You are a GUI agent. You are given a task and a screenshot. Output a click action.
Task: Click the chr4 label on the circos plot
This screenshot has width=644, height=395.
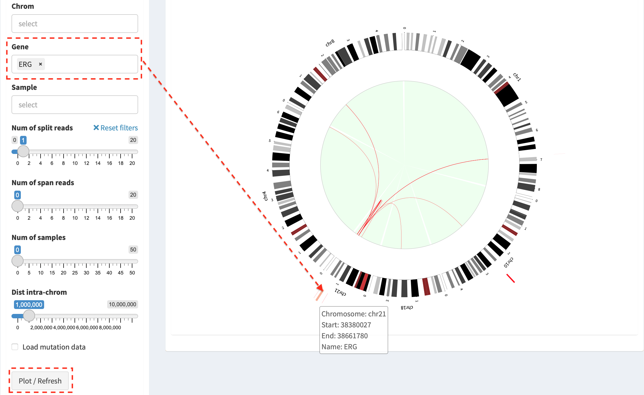(x=265, y=196)
